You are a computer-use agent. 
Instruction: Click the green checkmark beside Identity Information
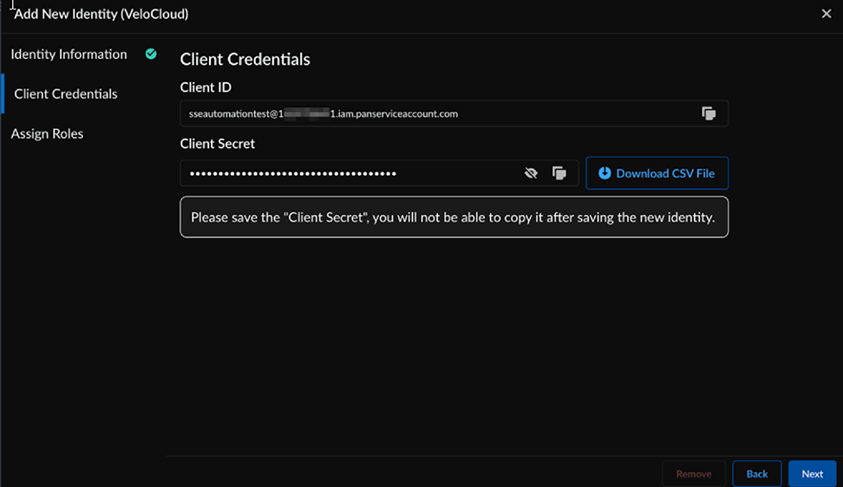[151, 54]
